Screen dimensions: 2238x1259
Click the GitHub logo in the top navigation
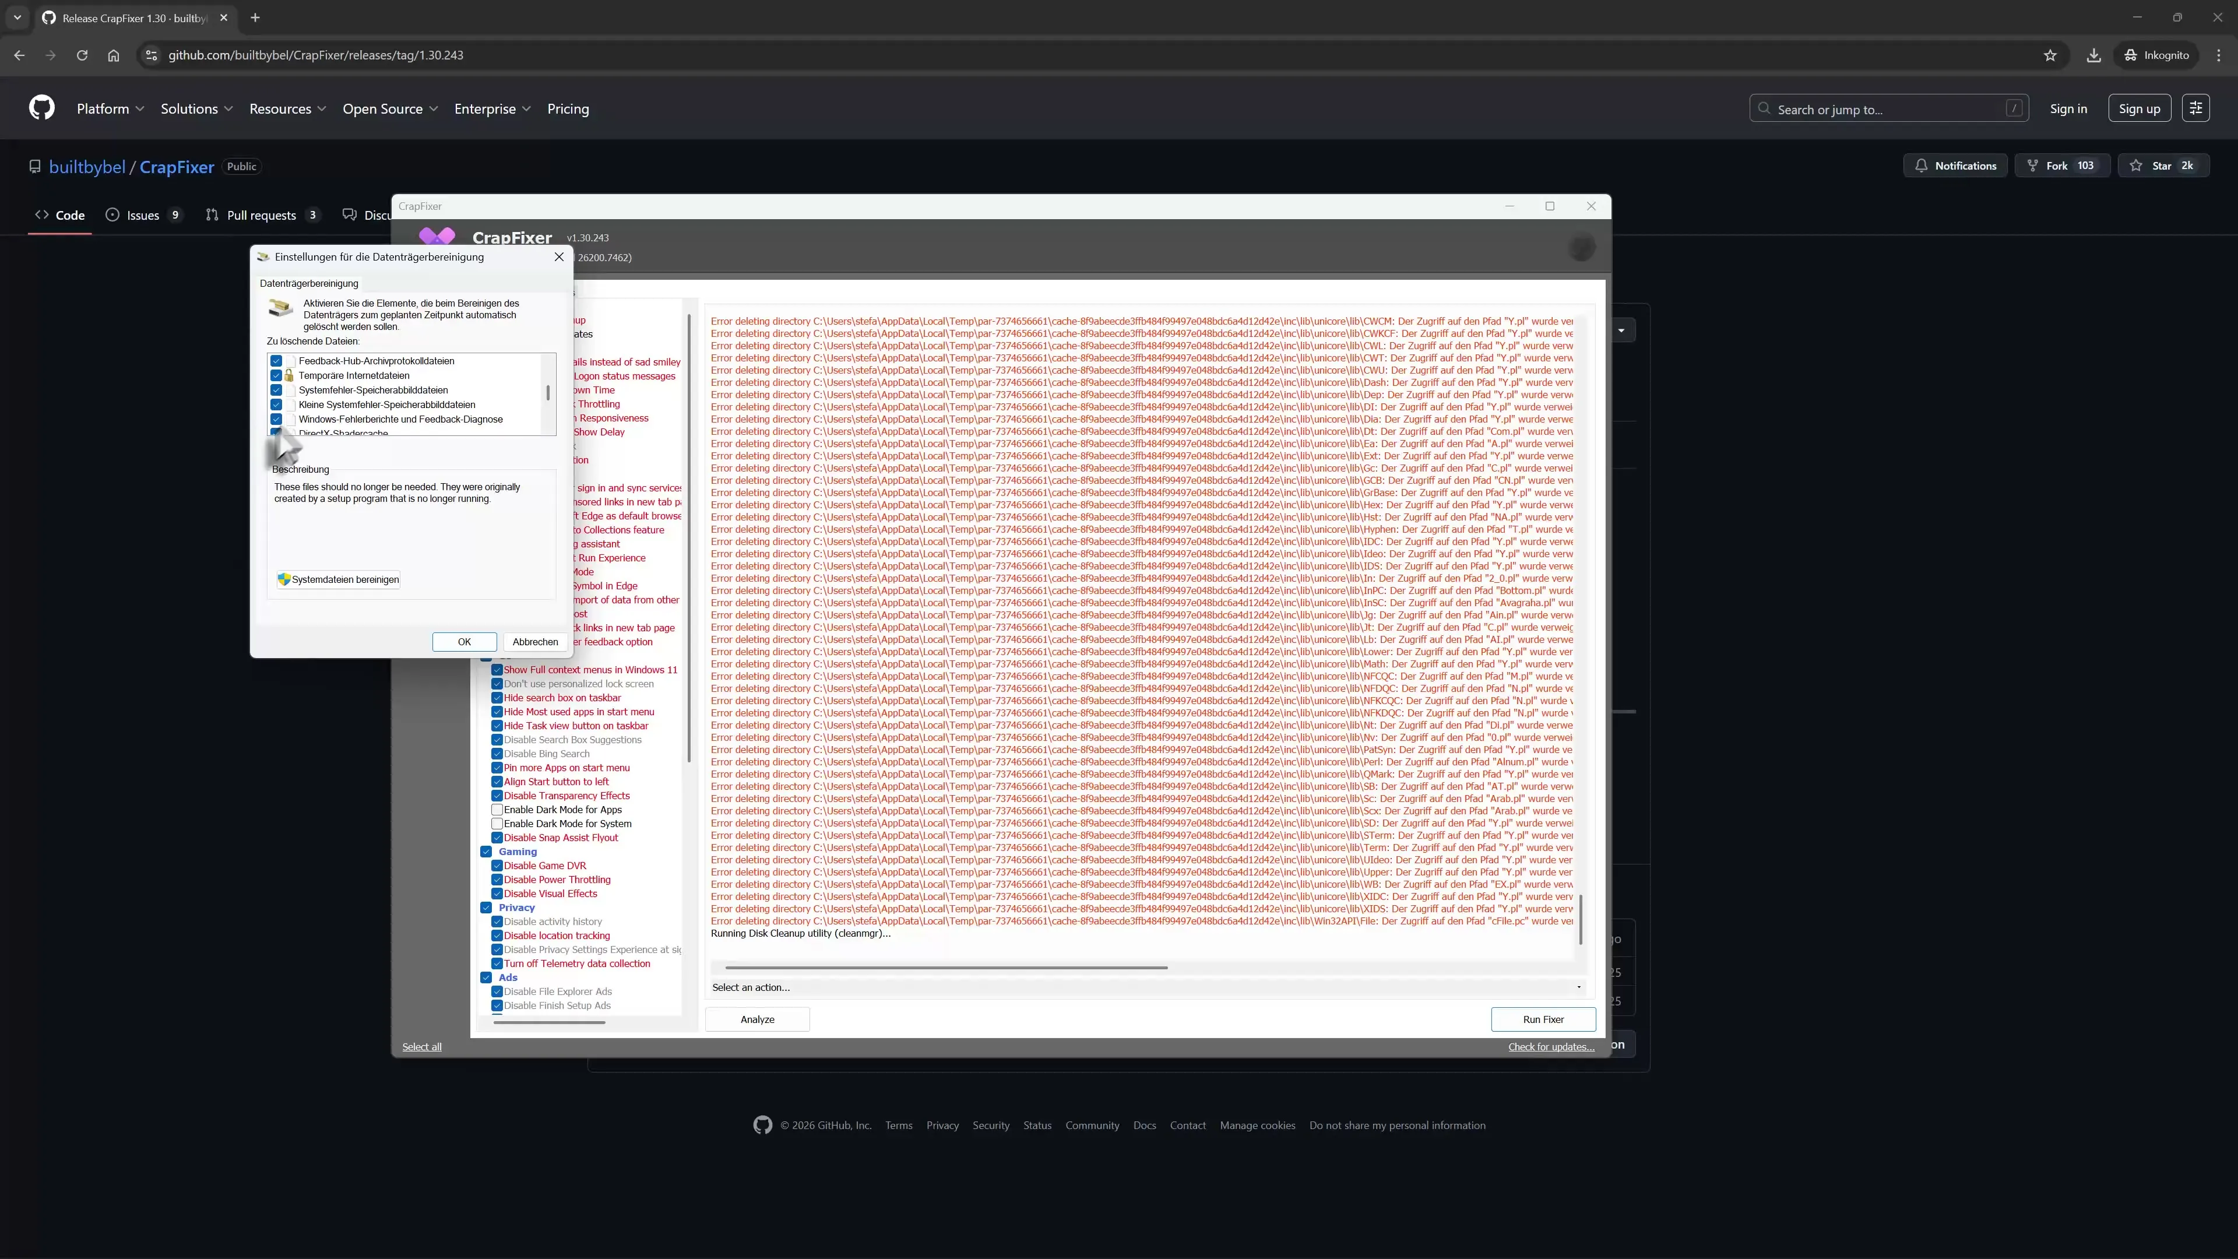coord(41,108)
